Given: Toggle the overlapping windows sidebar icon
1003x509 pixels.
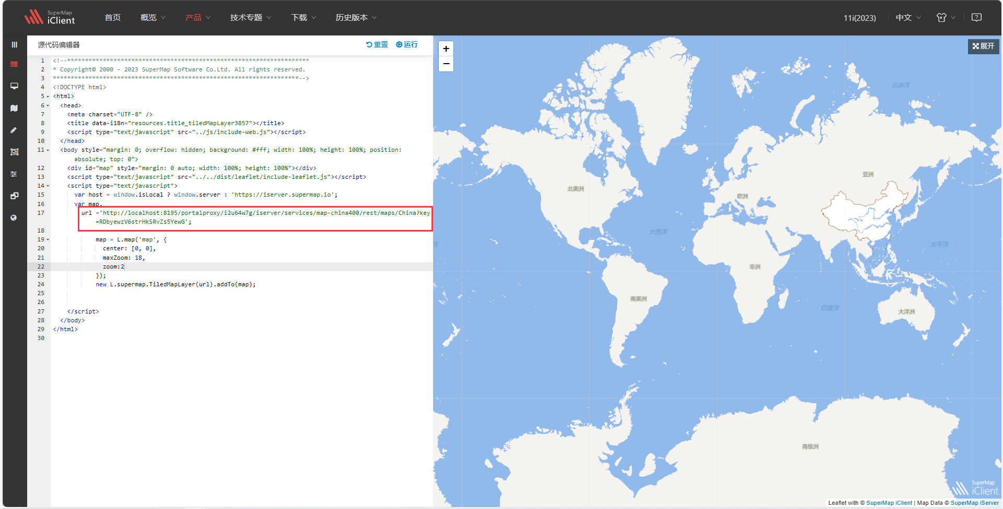Looking at the screenshot, I should pos(14,196).
